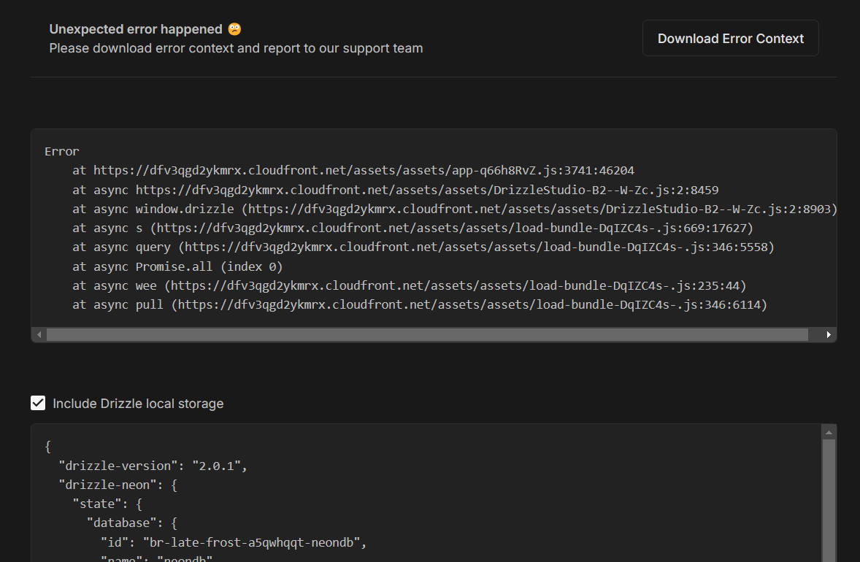
Task: Click the 'at async window.drizzle' stack line
Action: (455, 209)
